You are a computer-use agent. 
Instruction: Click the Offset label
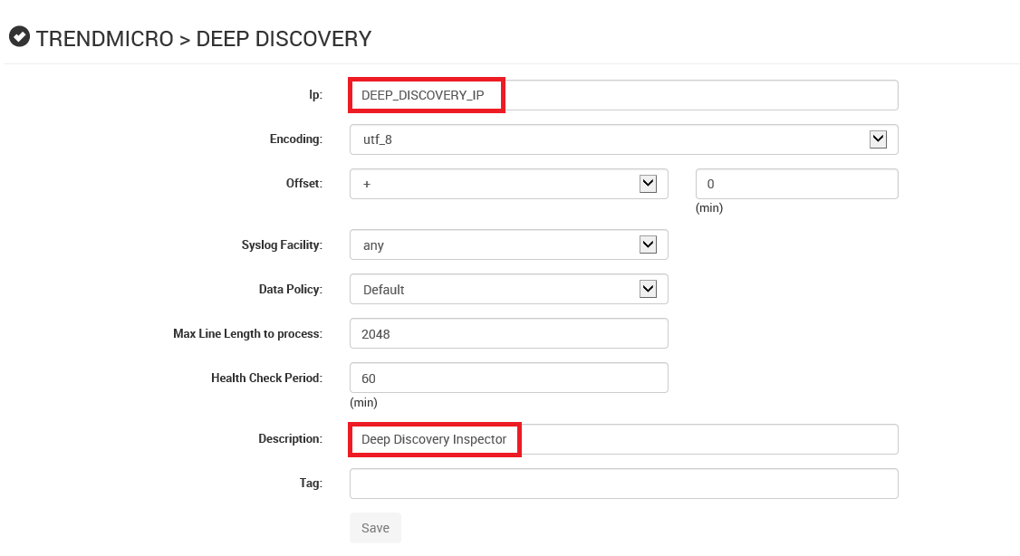(x=304, y=184)
